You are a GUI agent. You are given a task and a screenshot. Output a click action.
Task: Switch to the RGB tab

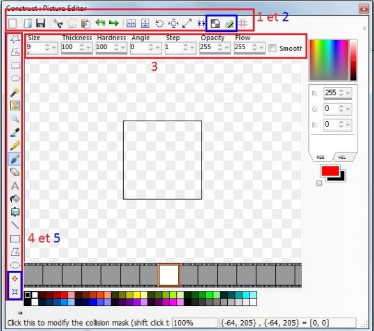point(320,158)
